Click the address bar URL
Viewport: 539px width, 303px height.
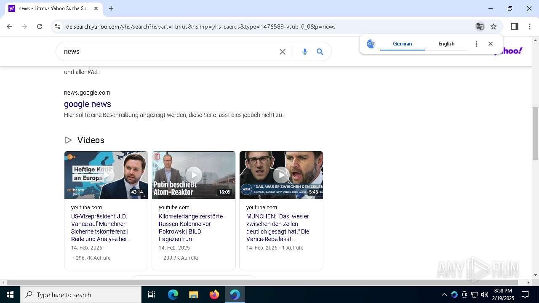point(201,27)
